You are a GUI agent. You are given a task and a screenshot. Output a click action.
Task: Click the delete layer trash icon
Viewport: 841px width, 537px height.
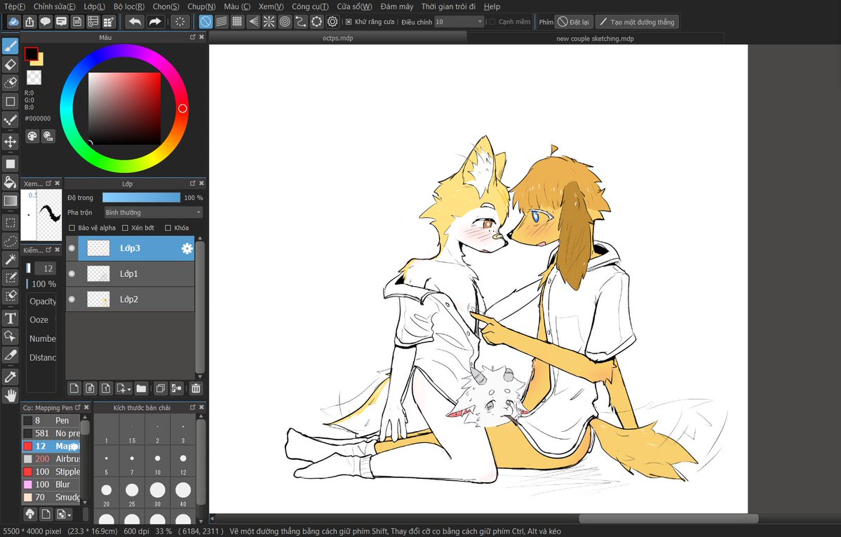click(x=196, y=388)
